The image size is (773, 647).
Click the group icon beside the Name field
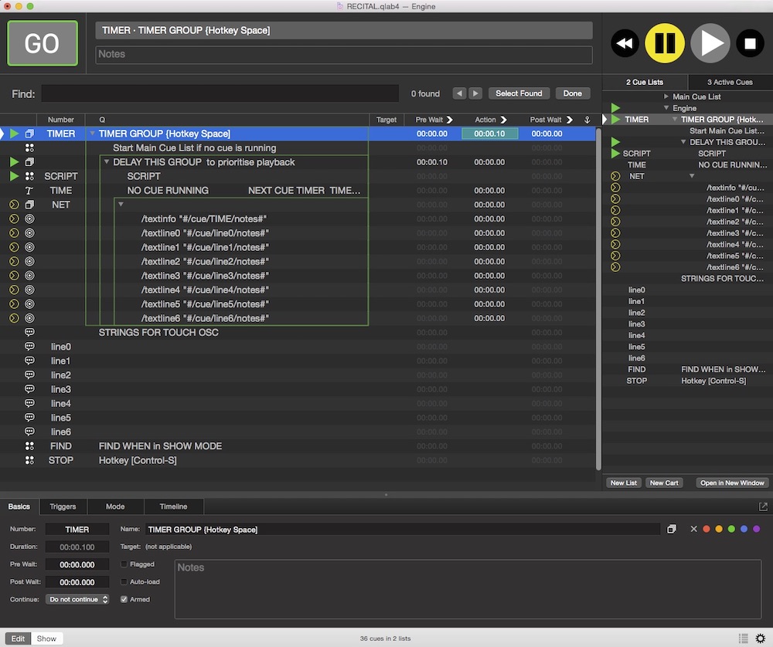click(671, 530)
